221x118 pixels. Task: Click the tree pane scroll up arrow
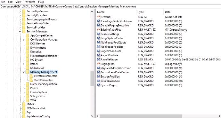92,12
